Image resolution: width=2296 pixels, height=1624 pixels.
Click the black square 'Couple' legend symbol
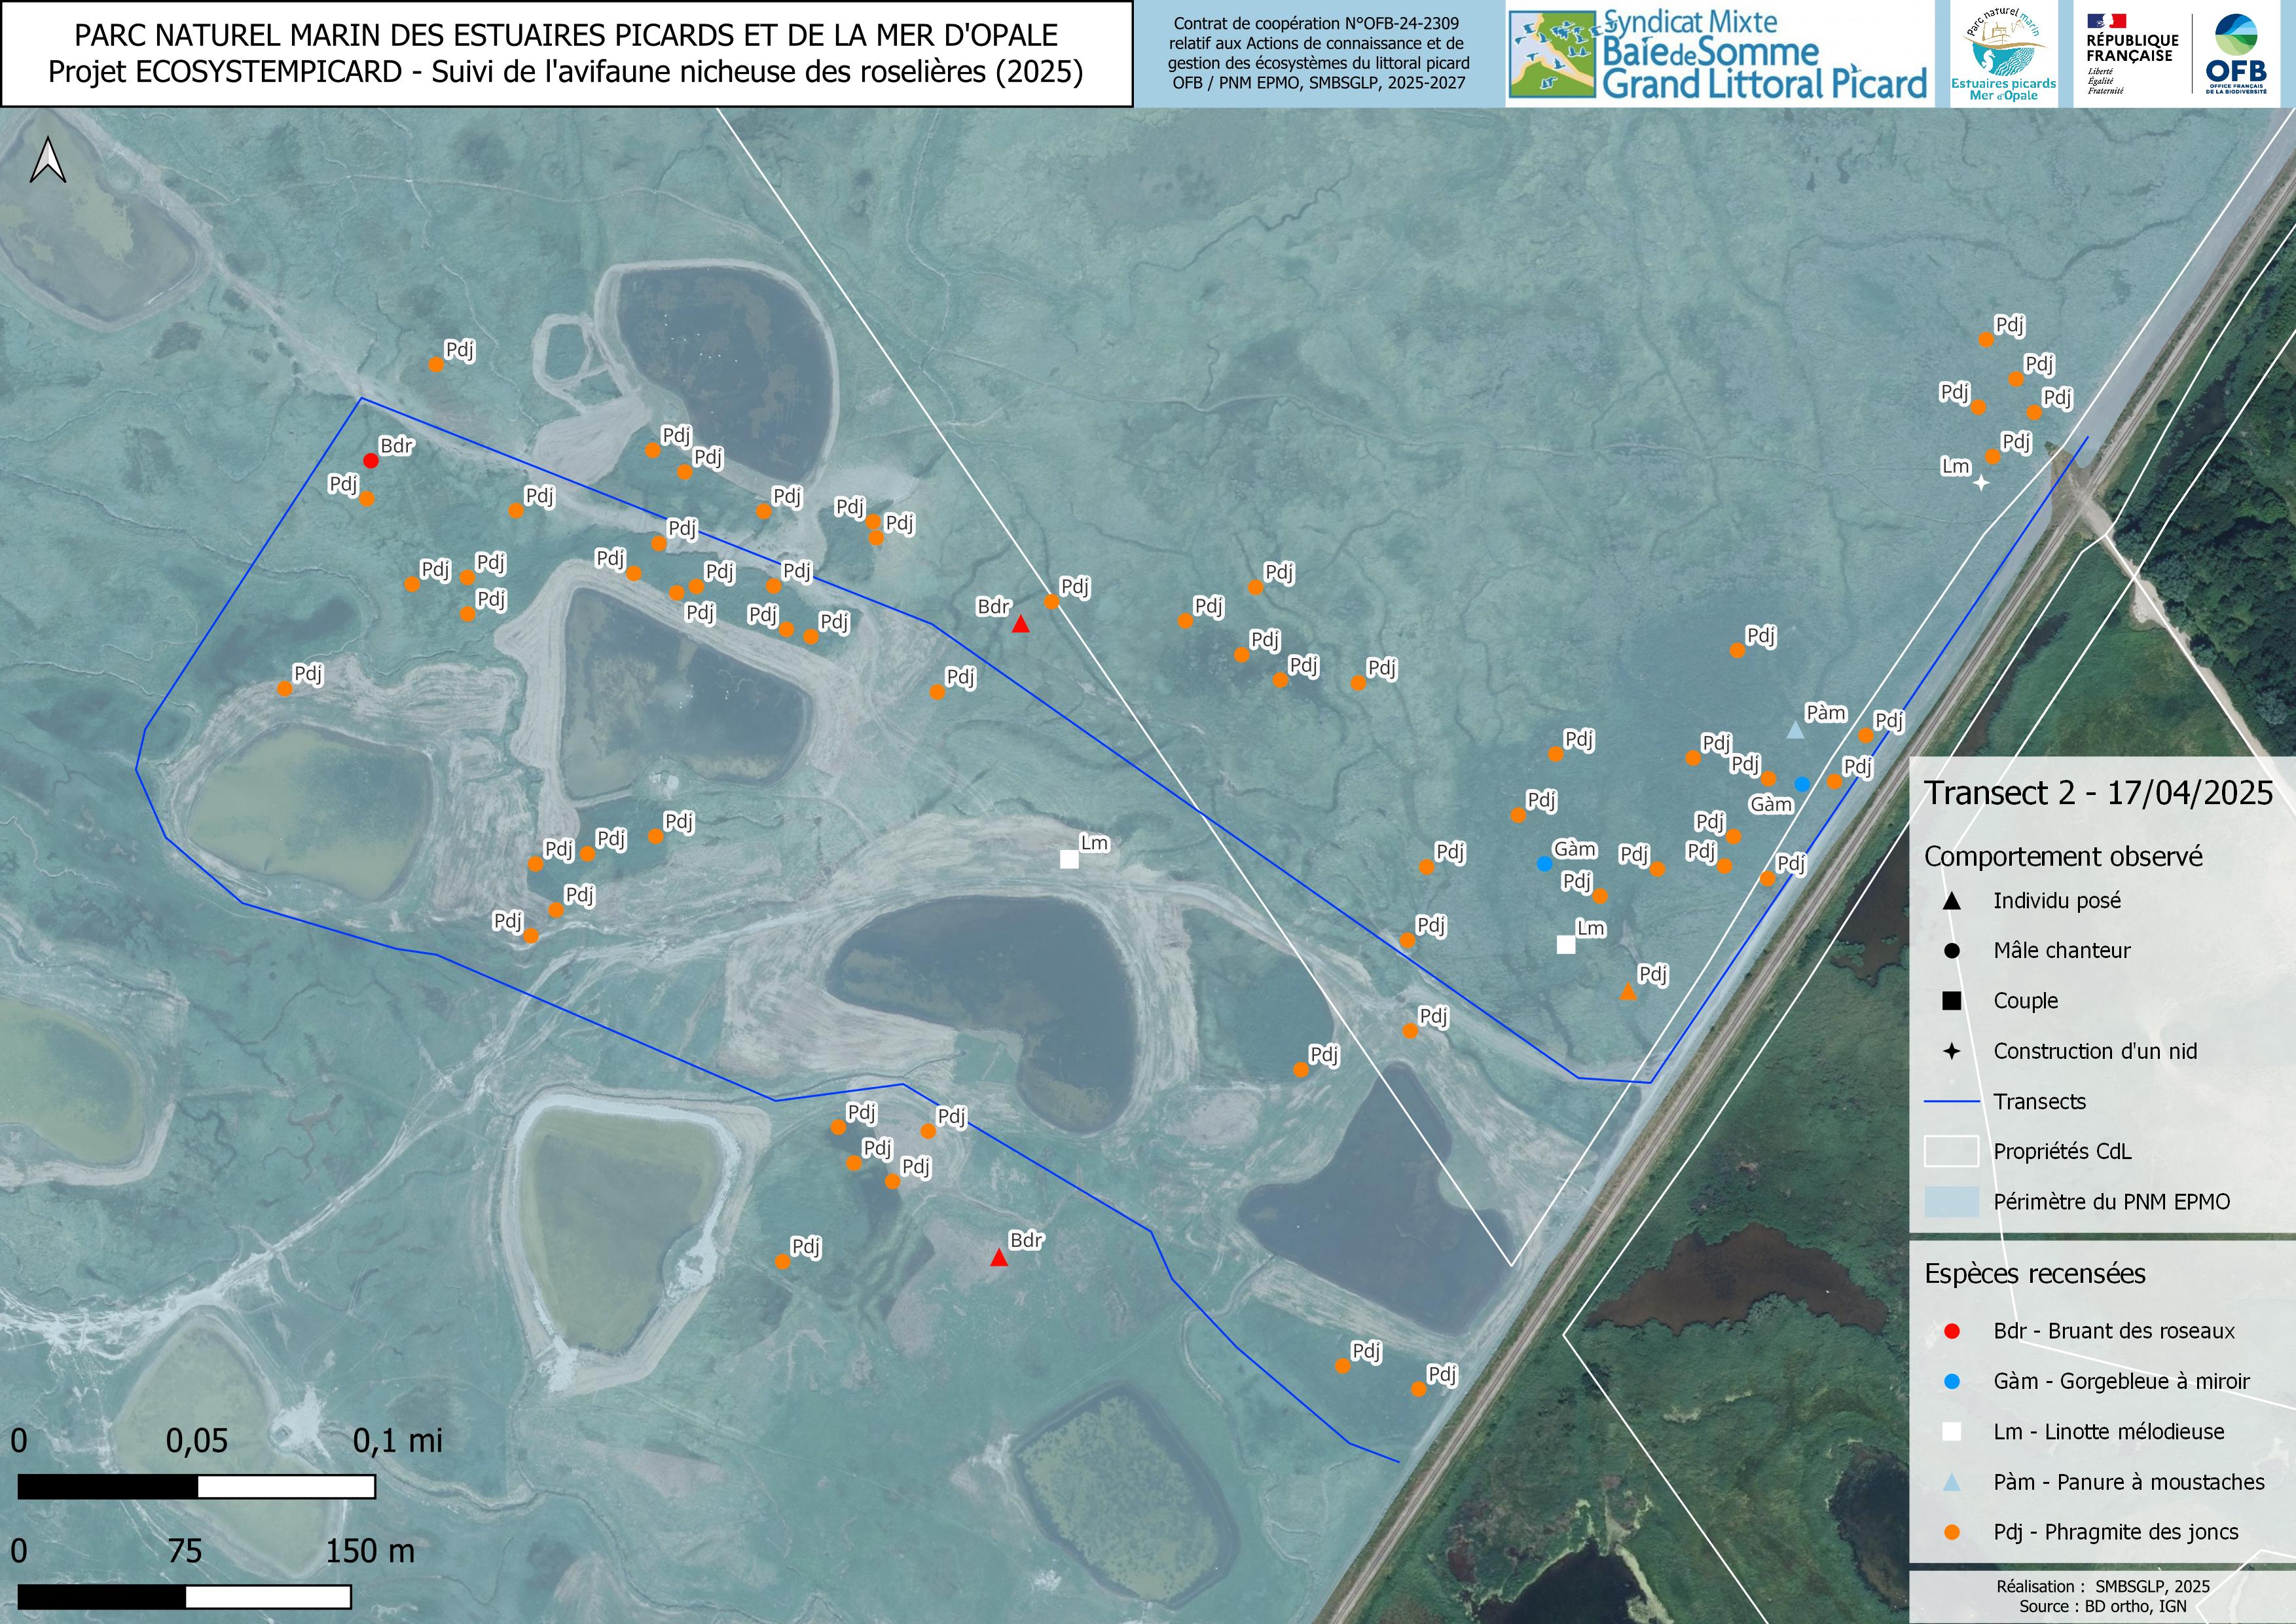point(1951,1001)
